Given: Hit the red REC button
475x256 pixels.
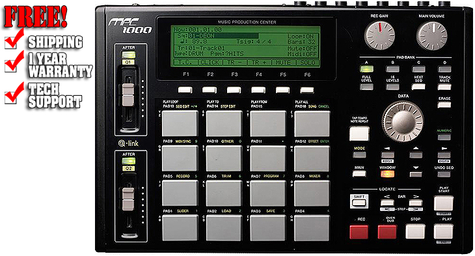Looking at the screenshot, I should 359,232.
